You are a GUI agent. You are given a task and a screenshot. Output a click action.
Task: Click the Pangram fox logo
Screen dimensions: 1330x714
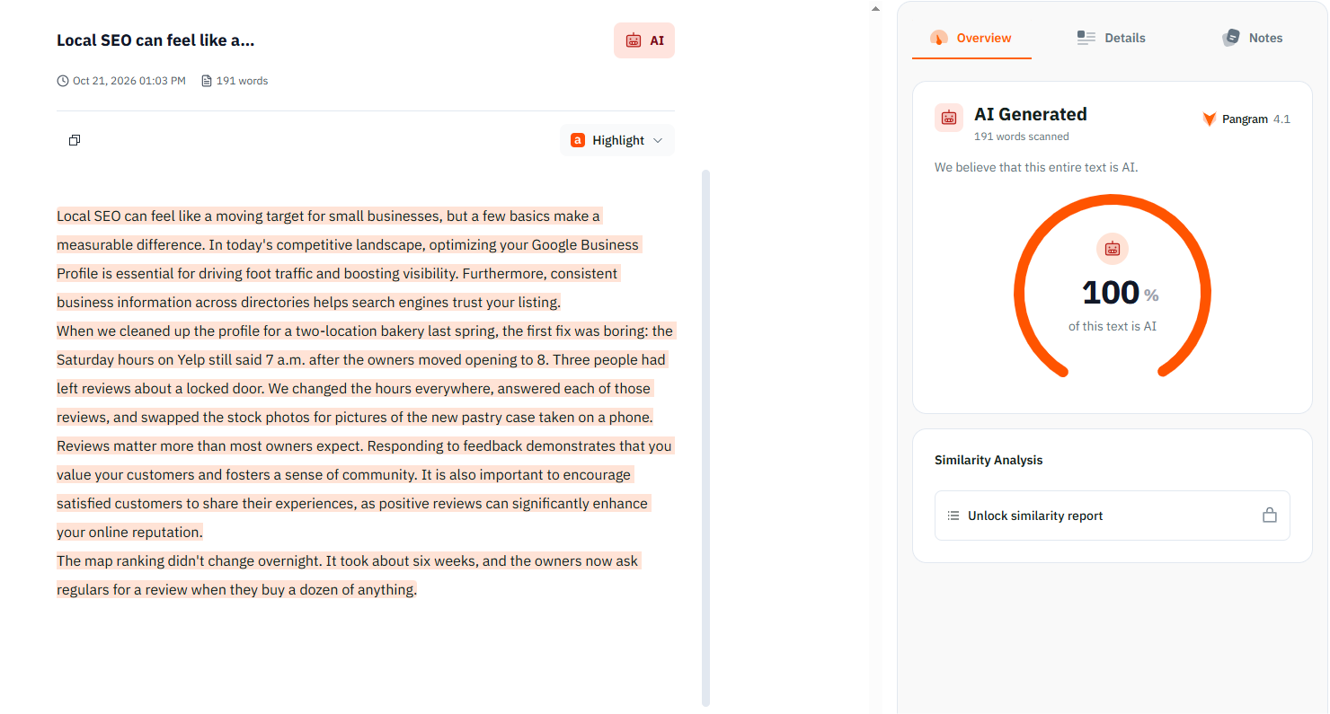click(x=1210, y=119)
